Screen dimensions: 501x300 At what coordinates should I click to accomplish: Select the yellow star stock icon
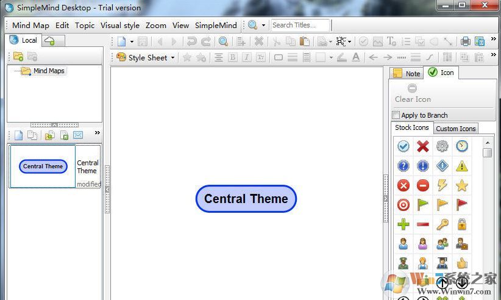coord(462,185)
